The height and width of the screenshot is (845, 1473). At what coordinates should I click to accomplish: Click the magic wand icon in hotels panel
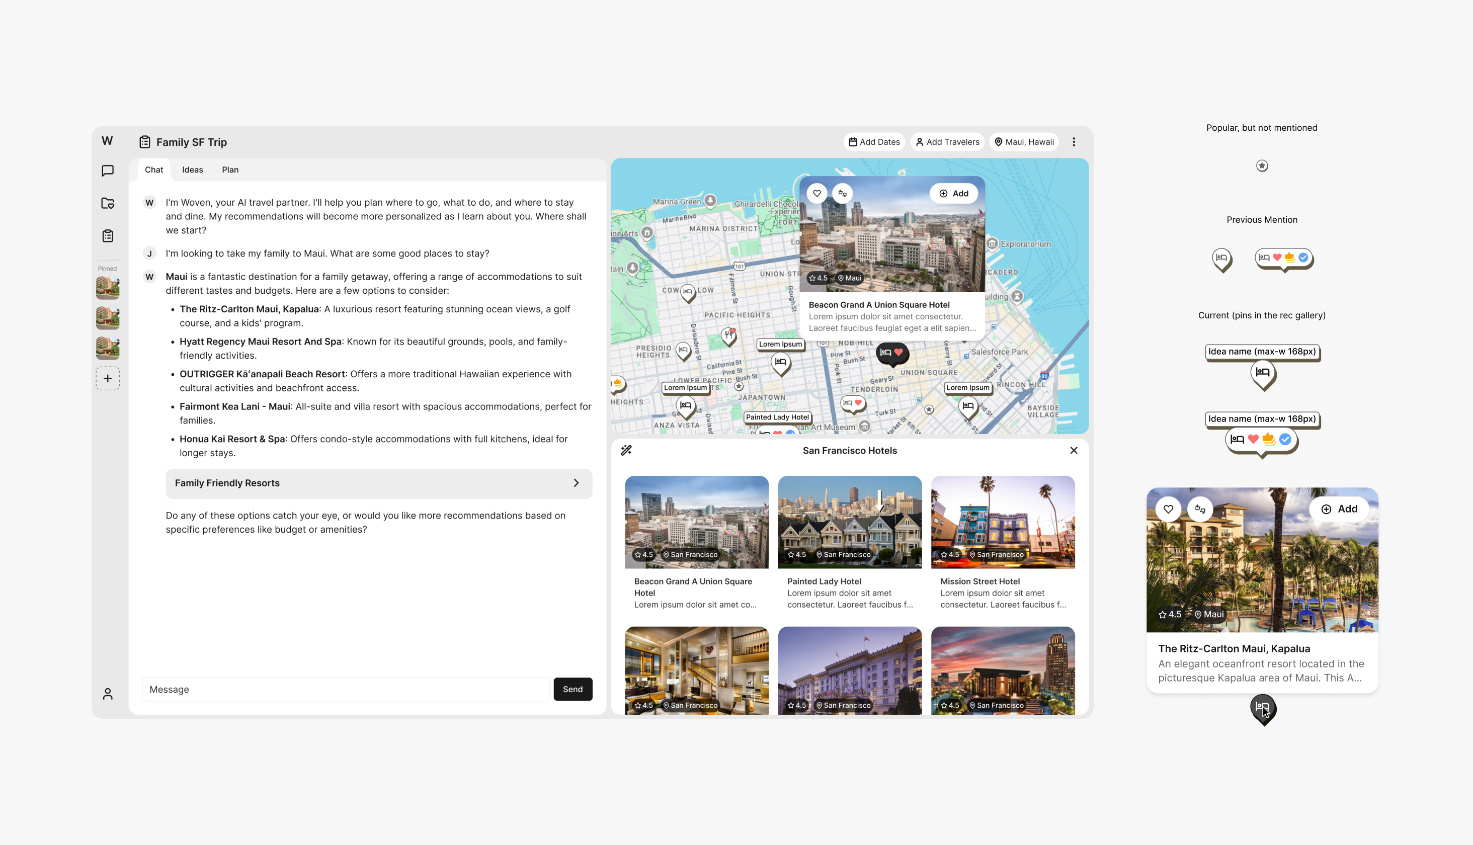(626, 450)
